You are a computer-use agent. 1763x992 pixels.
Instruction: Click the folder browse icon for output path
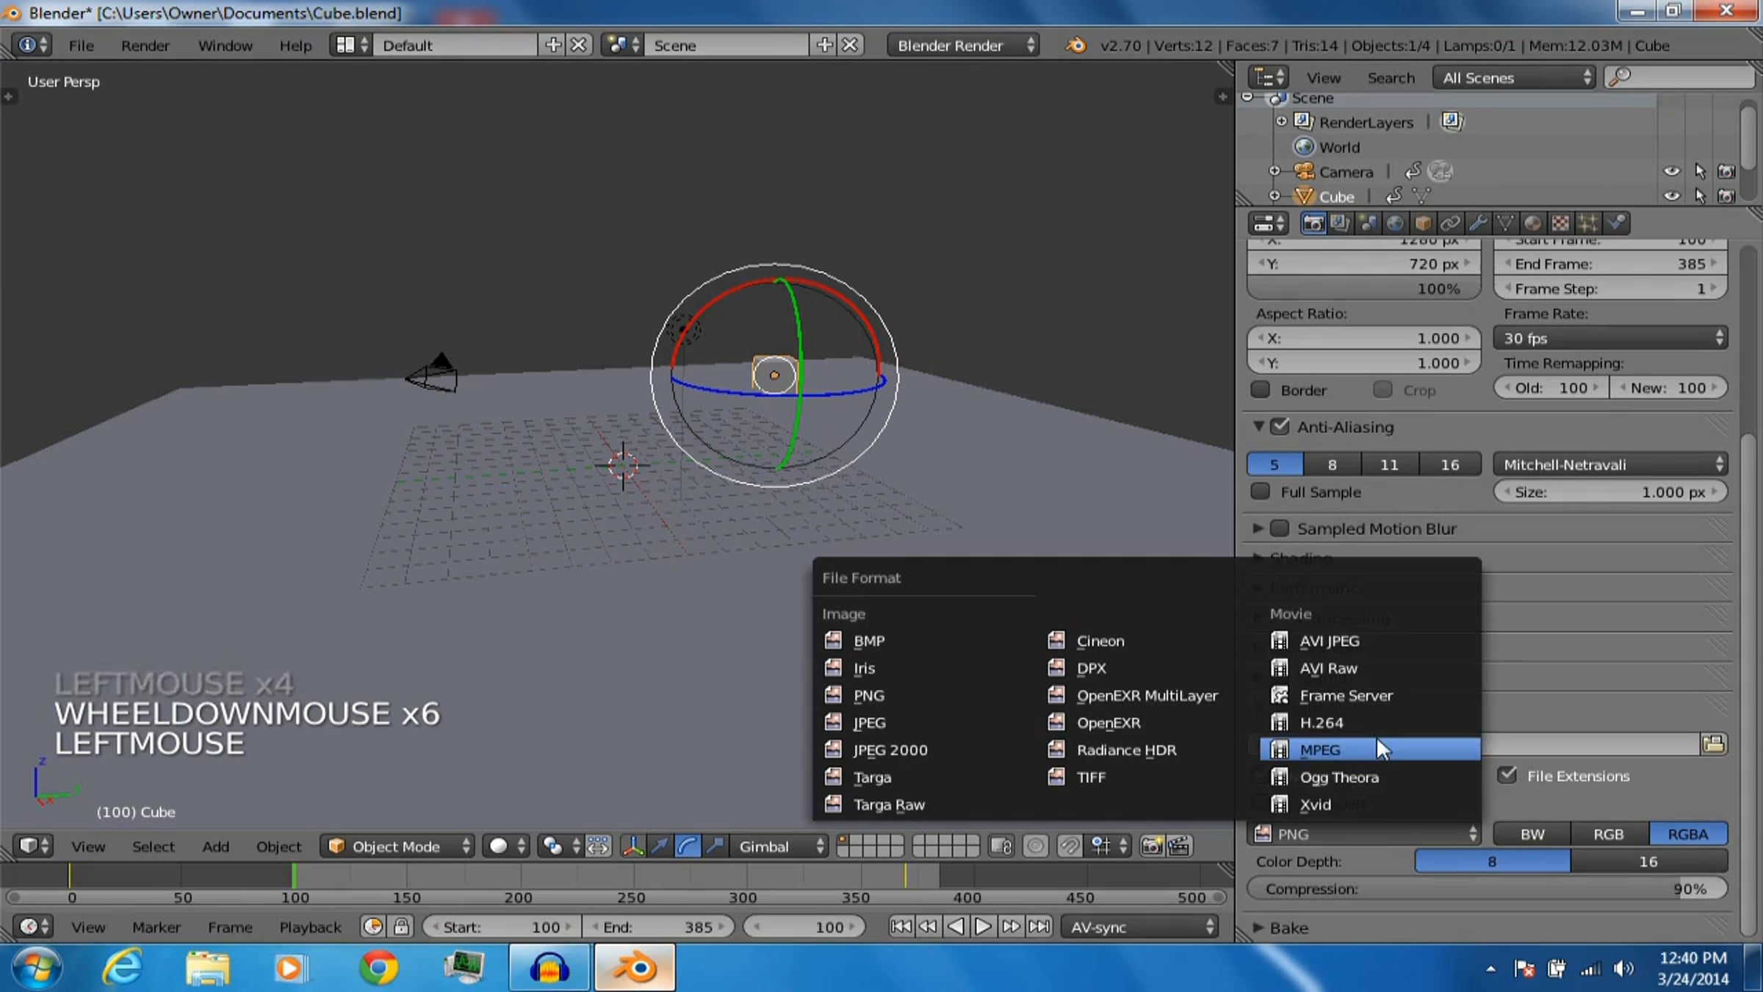1713,744
